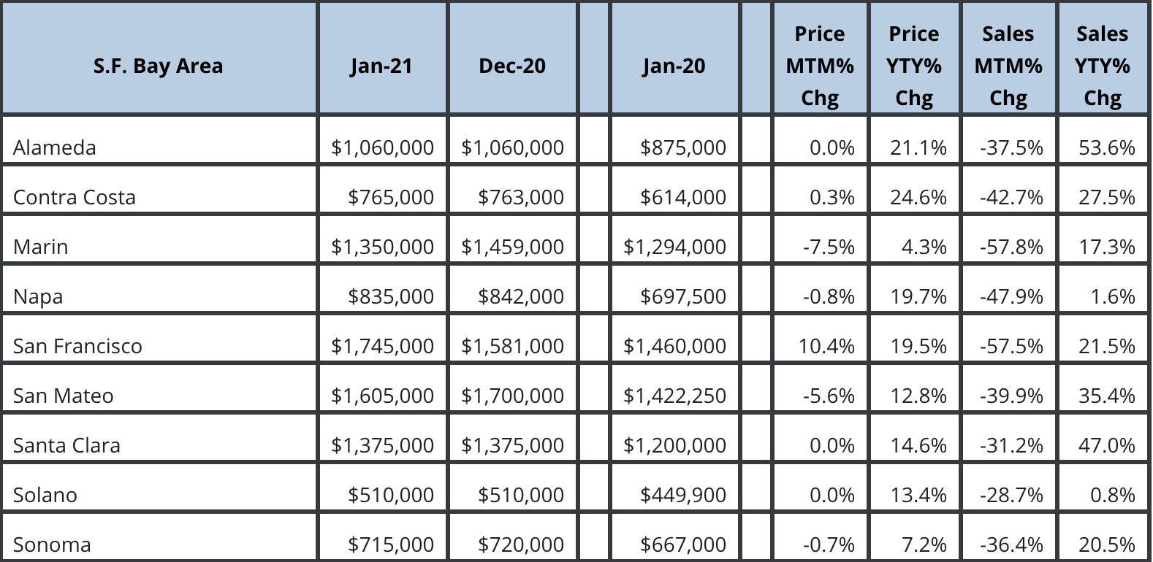1153x562 pixels.
Task: Click the Marin row label
Action: coord(41,247)
